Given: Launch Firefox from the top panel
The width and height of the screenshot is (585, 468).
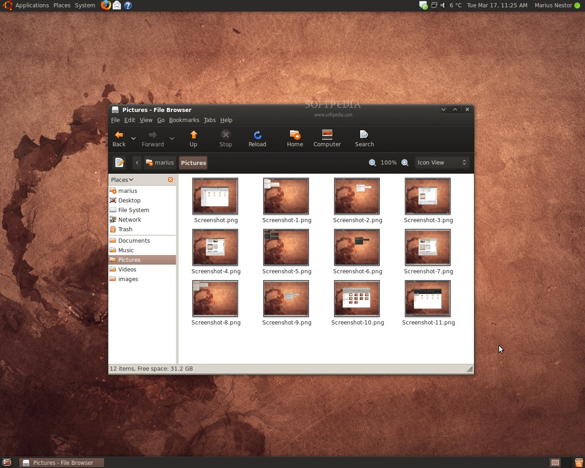Looking at the screenshot, I should pyautogui.click(x=106, y=5).
